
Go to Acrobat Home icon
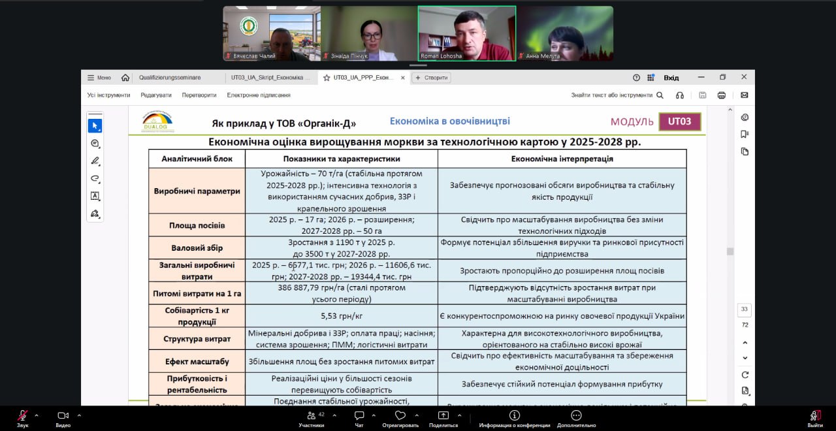125,78
